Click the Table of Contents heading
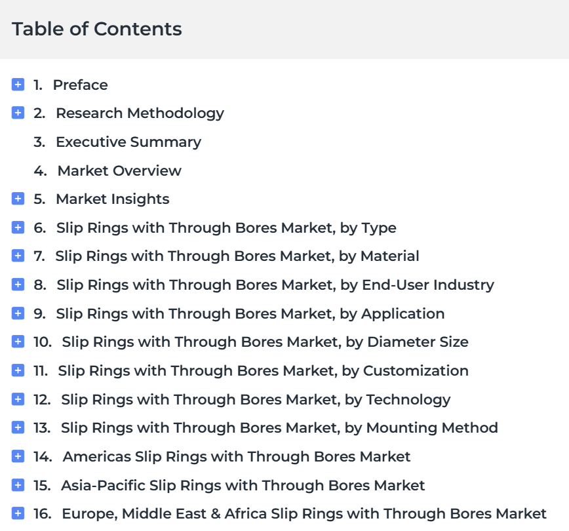 [97, 29]
